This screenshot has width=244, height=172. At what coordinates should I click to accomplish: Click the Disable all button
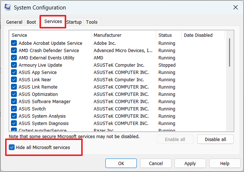[215, 139]
